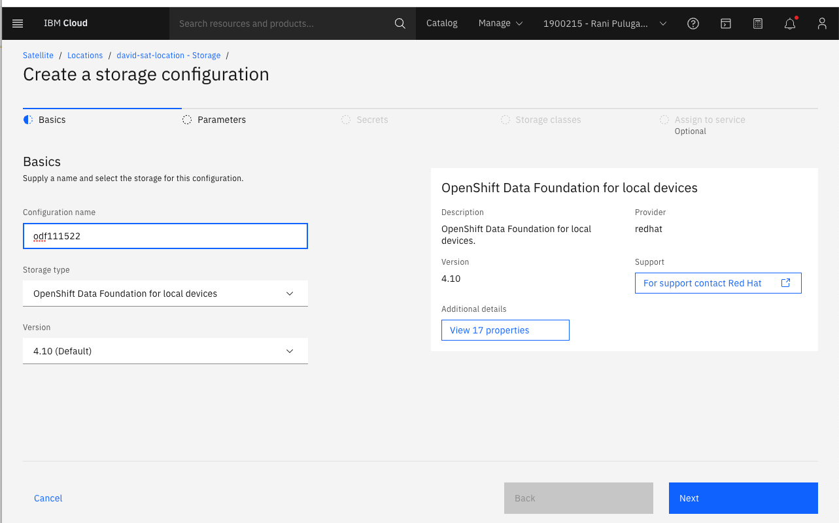839x523 pixels.
Task: Open the notifications bell icon
Action: pos(790,24)
